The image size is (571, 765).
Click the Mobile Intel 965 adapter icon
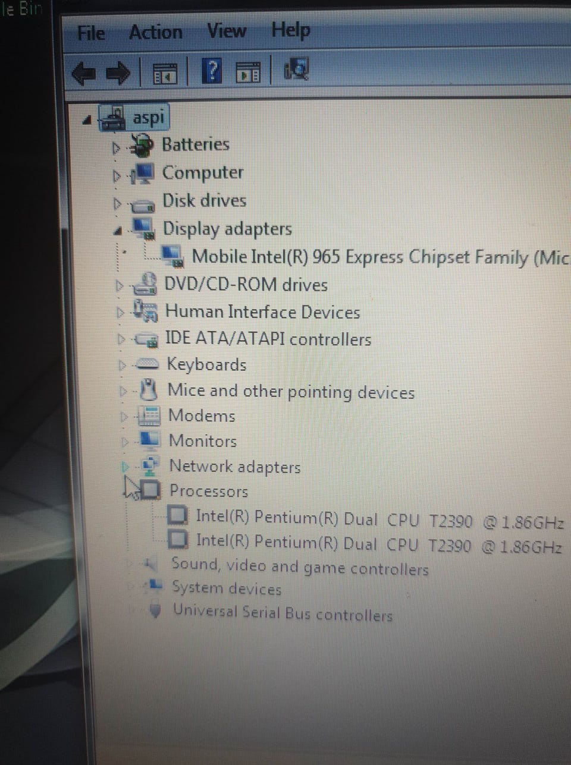click(x=172, y=256)
